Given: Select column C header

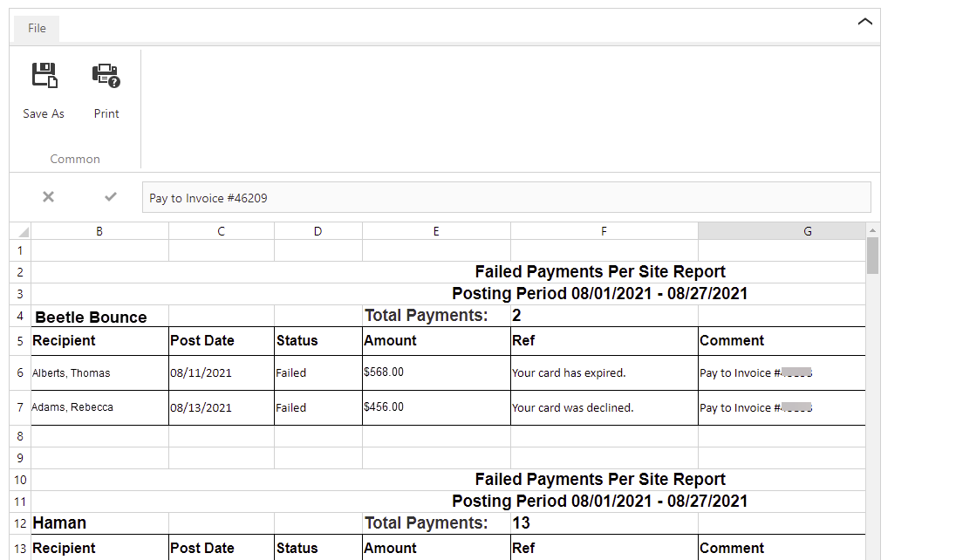Looking at the screenshot, I should [222, 231].
